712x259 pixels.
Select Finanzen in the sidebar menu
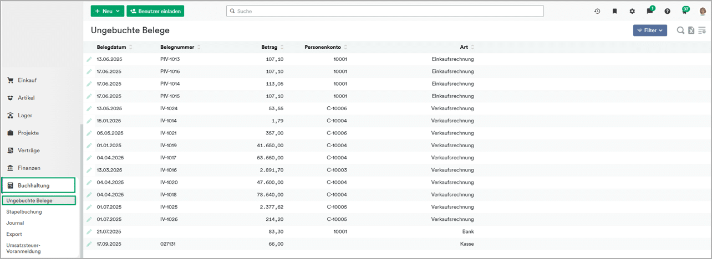pyautogui.click(x=29, y=168)
